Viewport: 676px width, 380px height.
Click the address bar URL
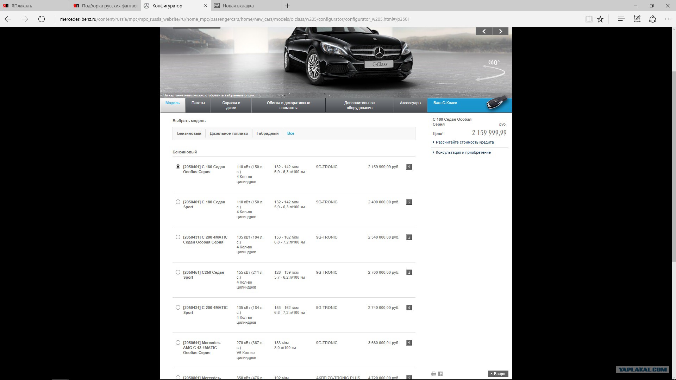coord(235,19)
